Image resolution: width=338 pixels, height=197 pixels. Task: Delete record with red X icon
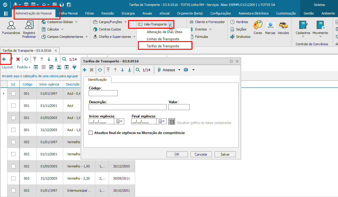coord(18,59)
